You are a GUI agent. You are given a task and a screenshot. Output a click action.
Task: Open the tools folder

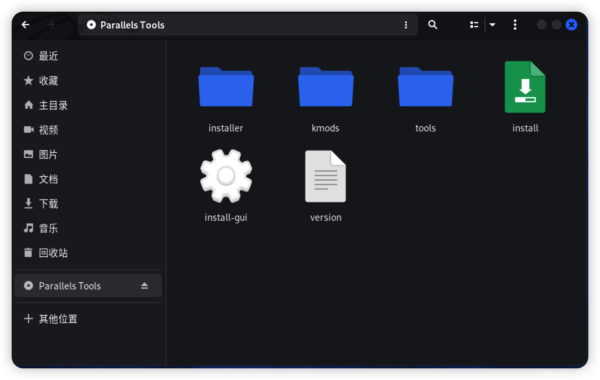coord(425,87)
